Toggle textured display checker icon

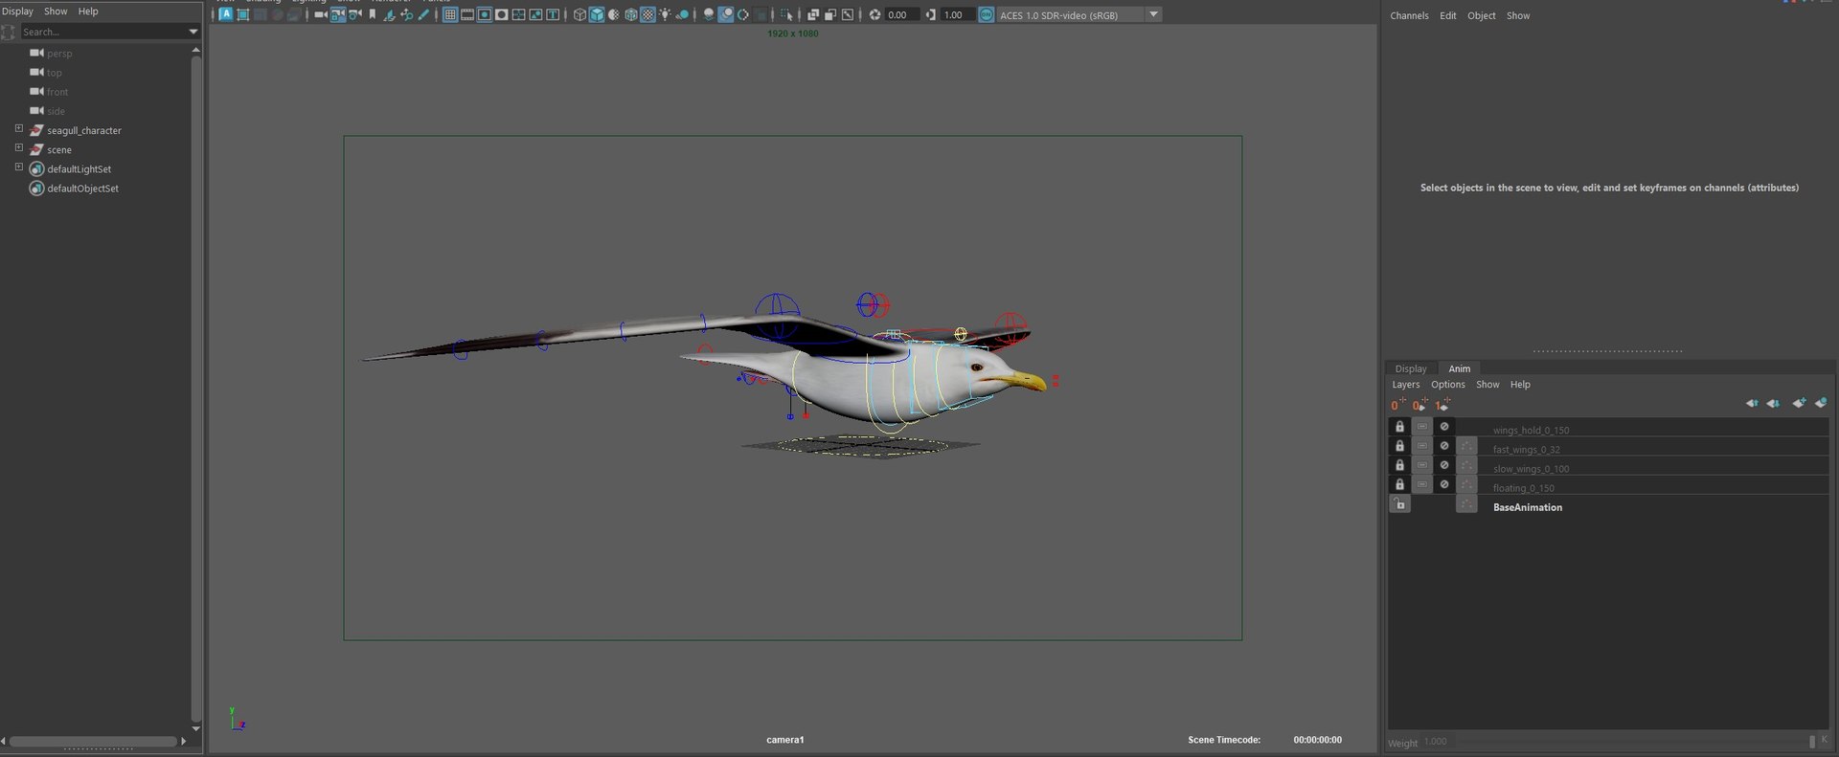(x=648, y=14)
